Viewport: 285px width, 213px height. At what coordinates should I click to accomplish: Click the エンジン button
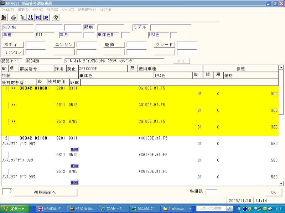(x=64, y=45)
